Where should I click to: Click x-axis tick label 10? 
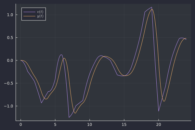point(90,124)
